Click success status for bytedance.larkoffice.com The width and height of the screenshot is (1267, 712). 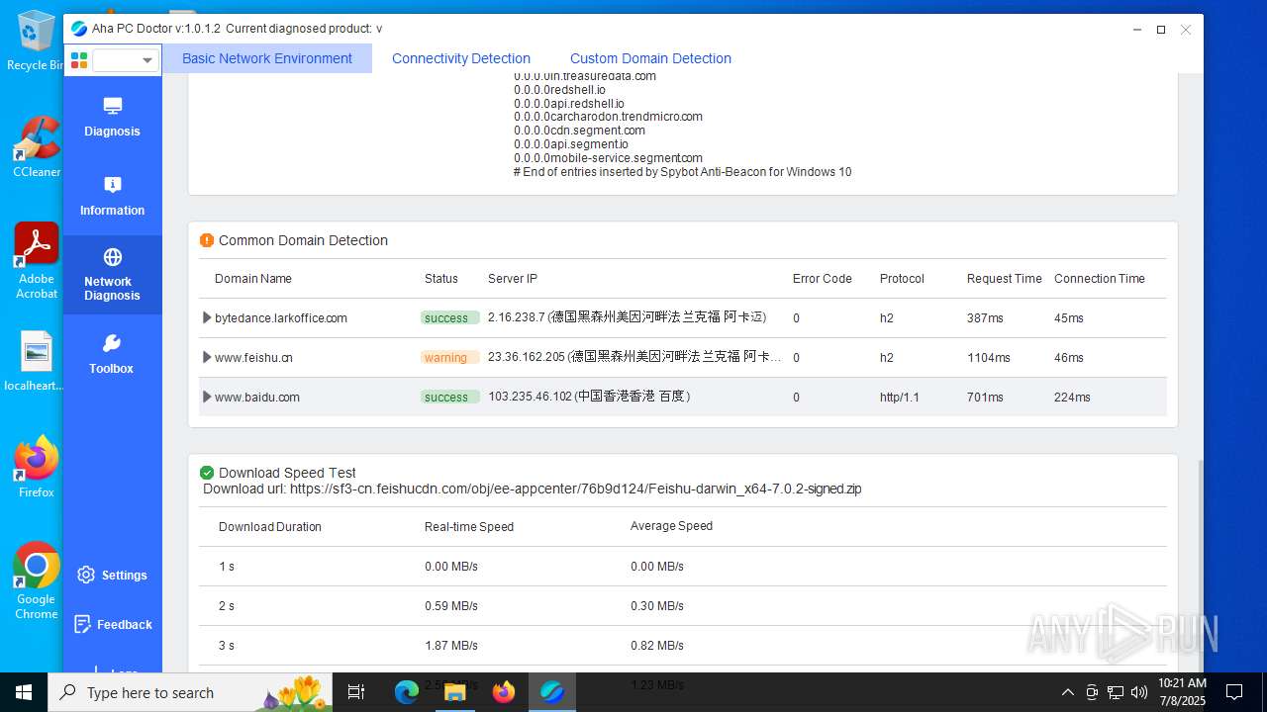point(449,317)
